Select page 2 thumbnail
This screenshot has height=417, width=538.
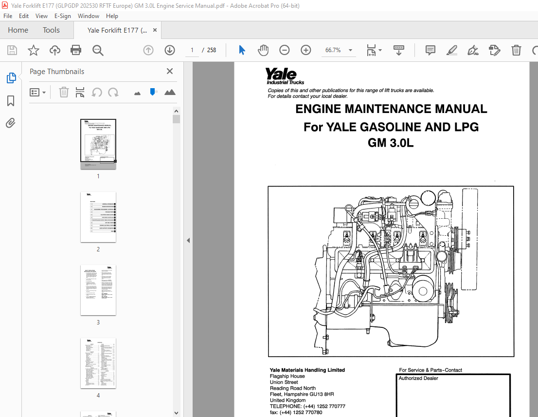pos(98,217)
